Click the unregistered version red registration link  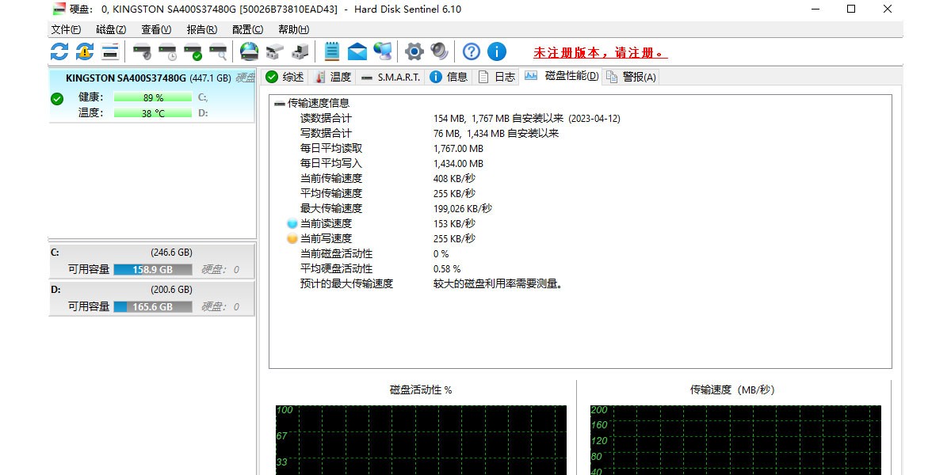(600, 53)
